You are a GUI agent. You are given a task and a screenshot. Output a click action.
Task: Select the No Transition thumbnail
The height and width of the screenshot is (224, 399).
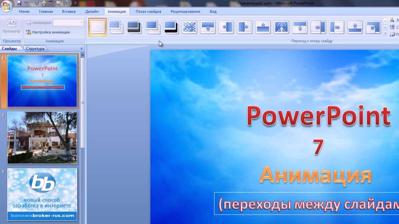click(x=98, y=27)
